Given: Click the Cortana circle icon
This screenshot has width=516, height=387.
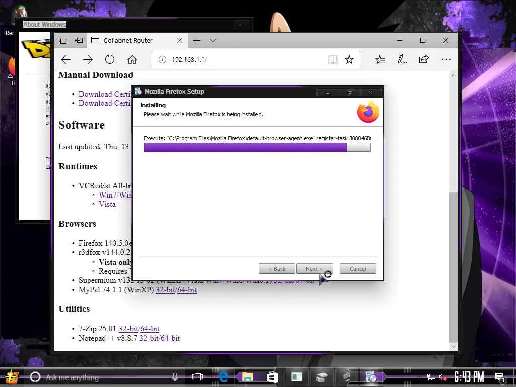Looking at the screenshot, I should 35,377.
